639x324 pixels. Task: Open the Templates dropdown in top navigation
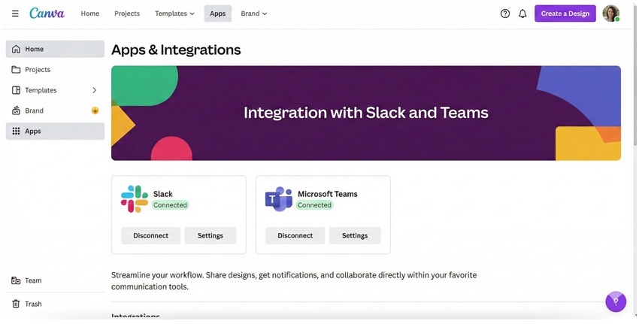click(x=174, y=14)
